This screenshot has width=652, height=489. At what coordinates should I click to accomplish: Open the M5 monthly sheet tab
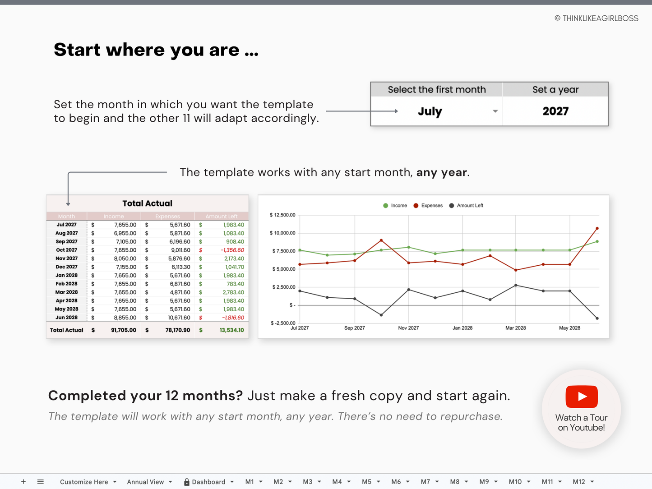[367, 481]
